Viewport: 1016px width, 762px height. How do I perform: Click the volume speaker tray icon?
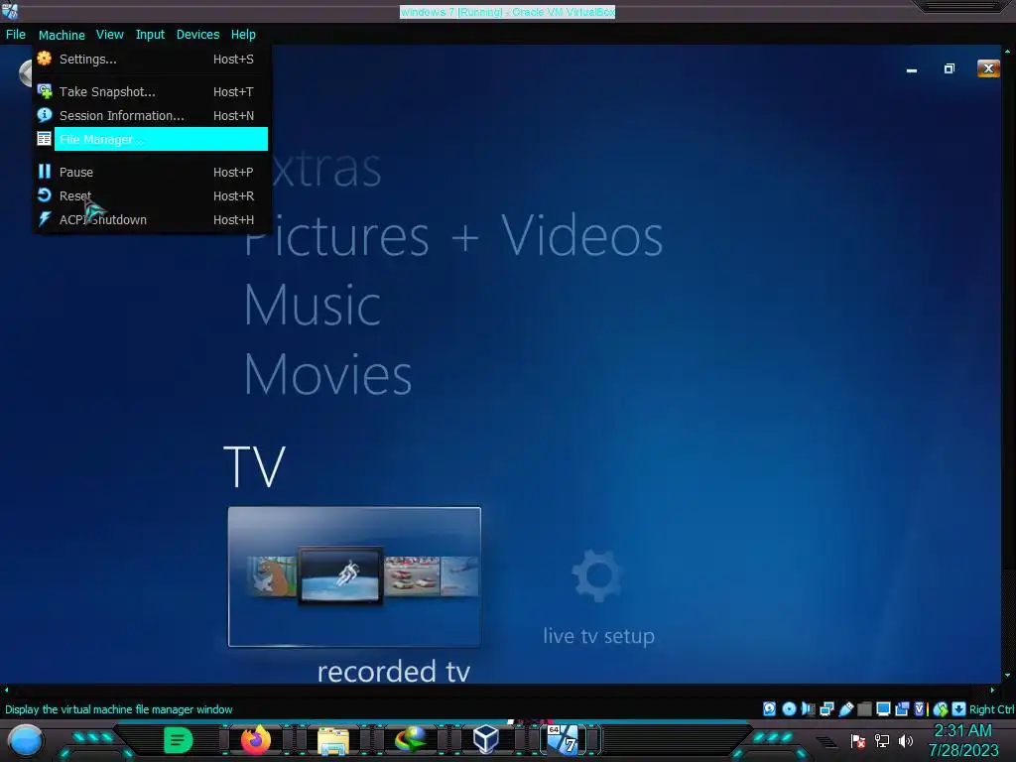coord(905,740)
